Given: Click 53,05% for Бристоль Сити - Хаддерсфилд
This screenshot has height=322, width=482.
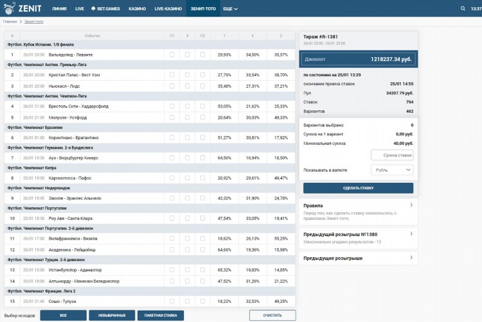Looking at the screenshot, I should coord(224,106).
